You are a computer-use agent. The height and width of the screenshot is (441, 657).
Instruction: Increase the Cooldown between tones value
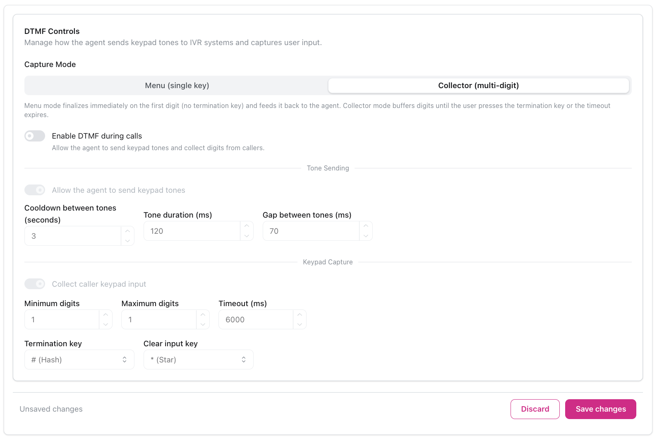point(127,231)
